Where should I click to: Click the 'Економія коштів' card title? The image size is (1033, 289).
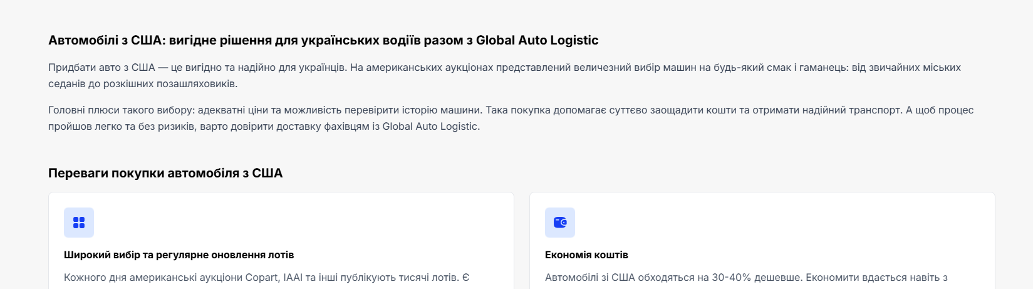[586, 255]
